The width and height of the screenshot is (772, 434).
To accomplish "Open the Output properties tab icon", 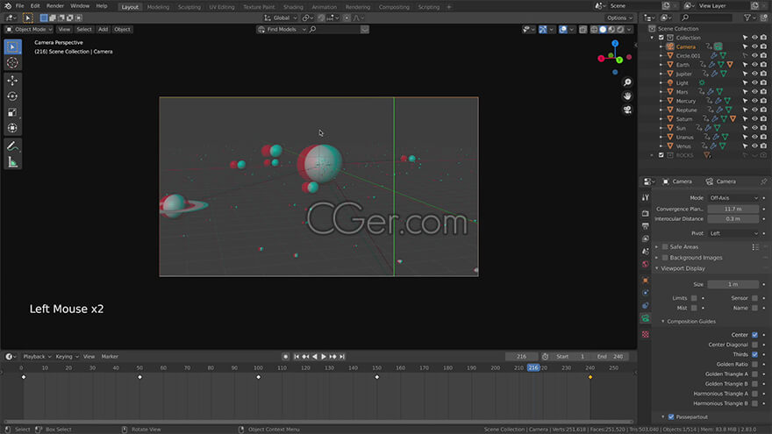I will tap(646, 226).
